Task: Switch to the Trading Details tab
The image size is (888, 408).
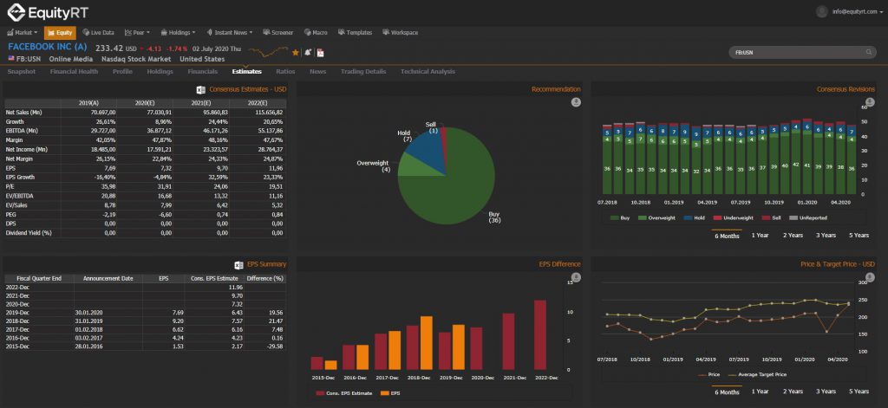Action: click(363, 72)
